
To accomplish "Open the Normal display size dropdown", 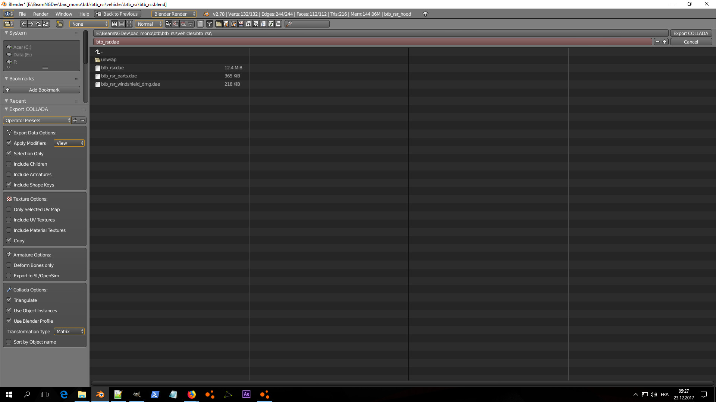I will [149, 24].
